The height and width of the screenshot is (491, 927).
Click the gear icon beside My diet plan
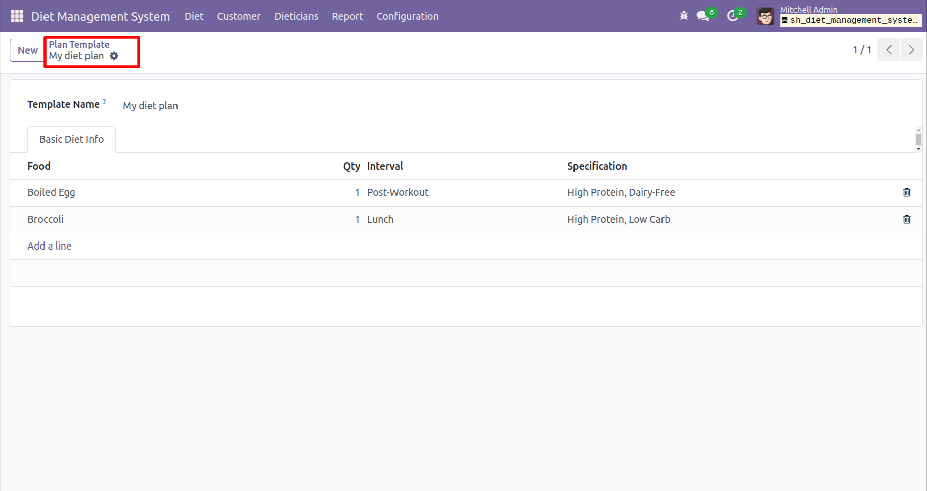[114, 56]
